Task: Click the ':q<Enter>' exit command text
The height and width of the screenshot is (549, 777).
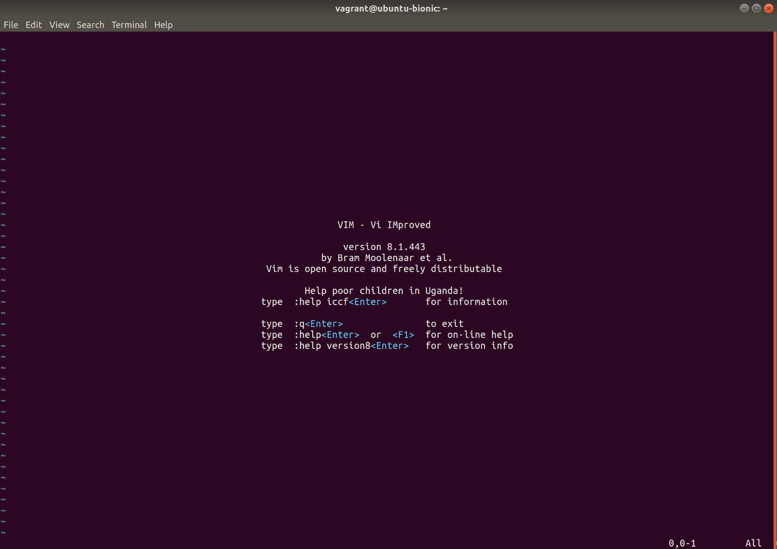Action: [x=318, y=324]
